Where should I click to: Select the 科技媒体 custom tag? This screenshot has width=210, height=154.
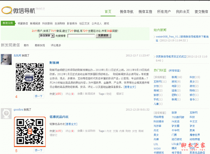159,121
